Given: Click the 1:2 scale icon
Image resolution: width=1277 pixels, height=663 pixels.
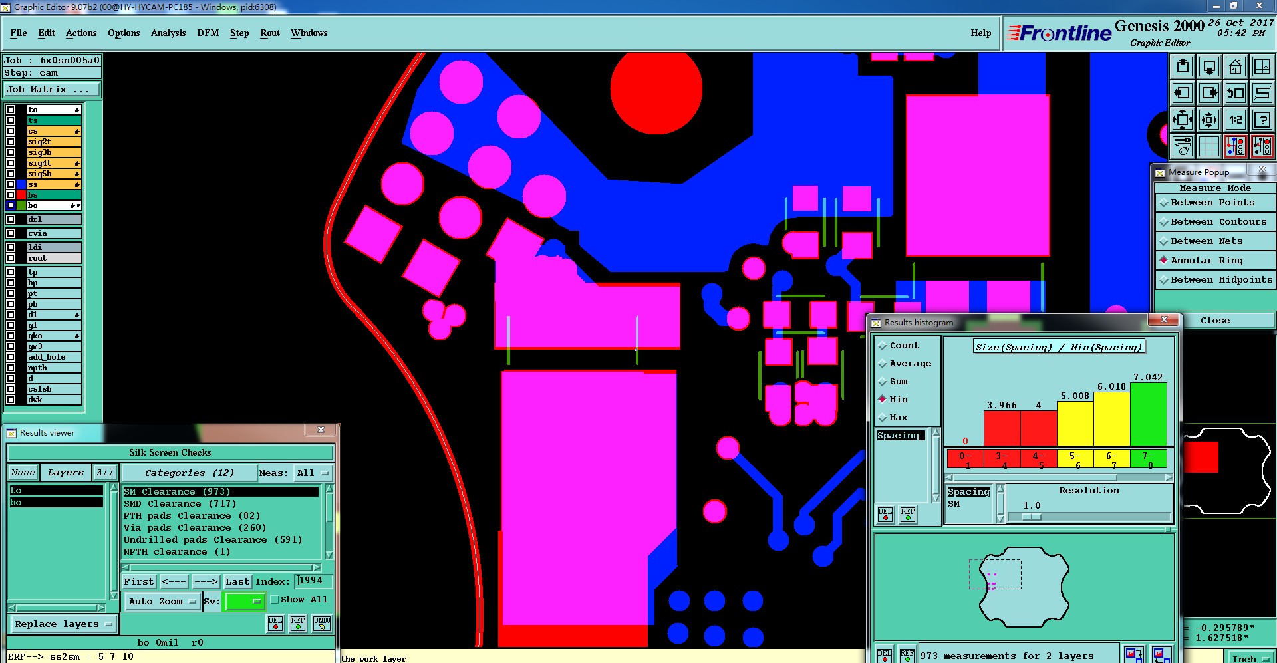Looking at the screenshot, I should click(x=1236, y=120).
